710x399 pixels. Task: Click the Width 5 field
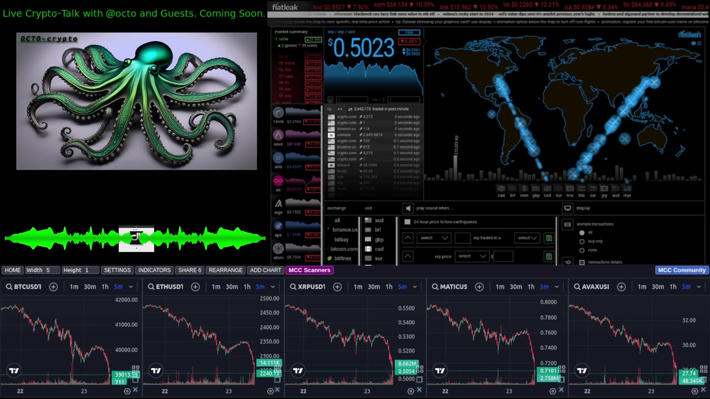pos(42,270)
